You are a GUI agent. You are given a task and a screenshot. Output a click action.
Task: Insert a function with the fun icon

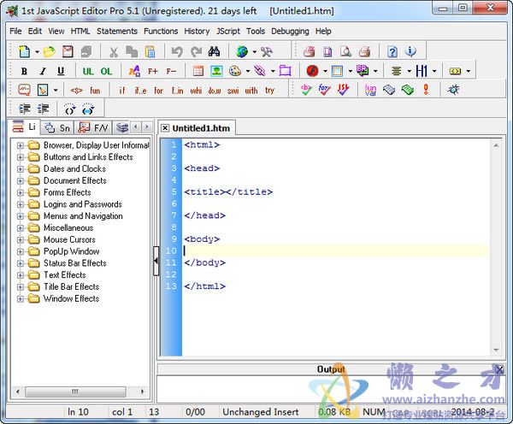pyautogui.click(x=95, y=91)
